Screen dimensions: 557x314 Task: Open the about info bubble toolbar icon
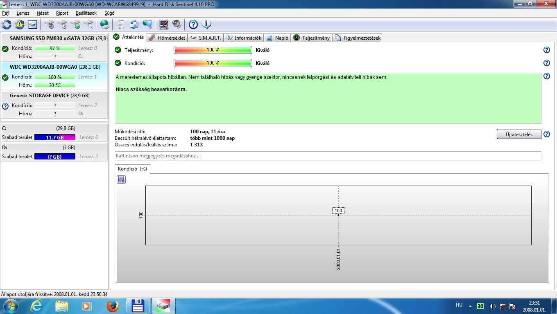click(206, 25)
